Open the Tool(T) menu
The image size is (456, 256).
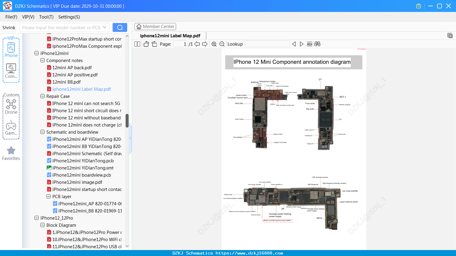click(46, 17)
